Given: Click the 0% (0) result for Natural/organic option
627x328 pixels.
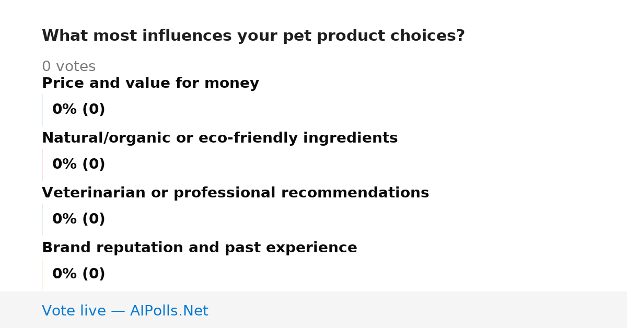Looking at the screenshot, I should pos(79,165).
